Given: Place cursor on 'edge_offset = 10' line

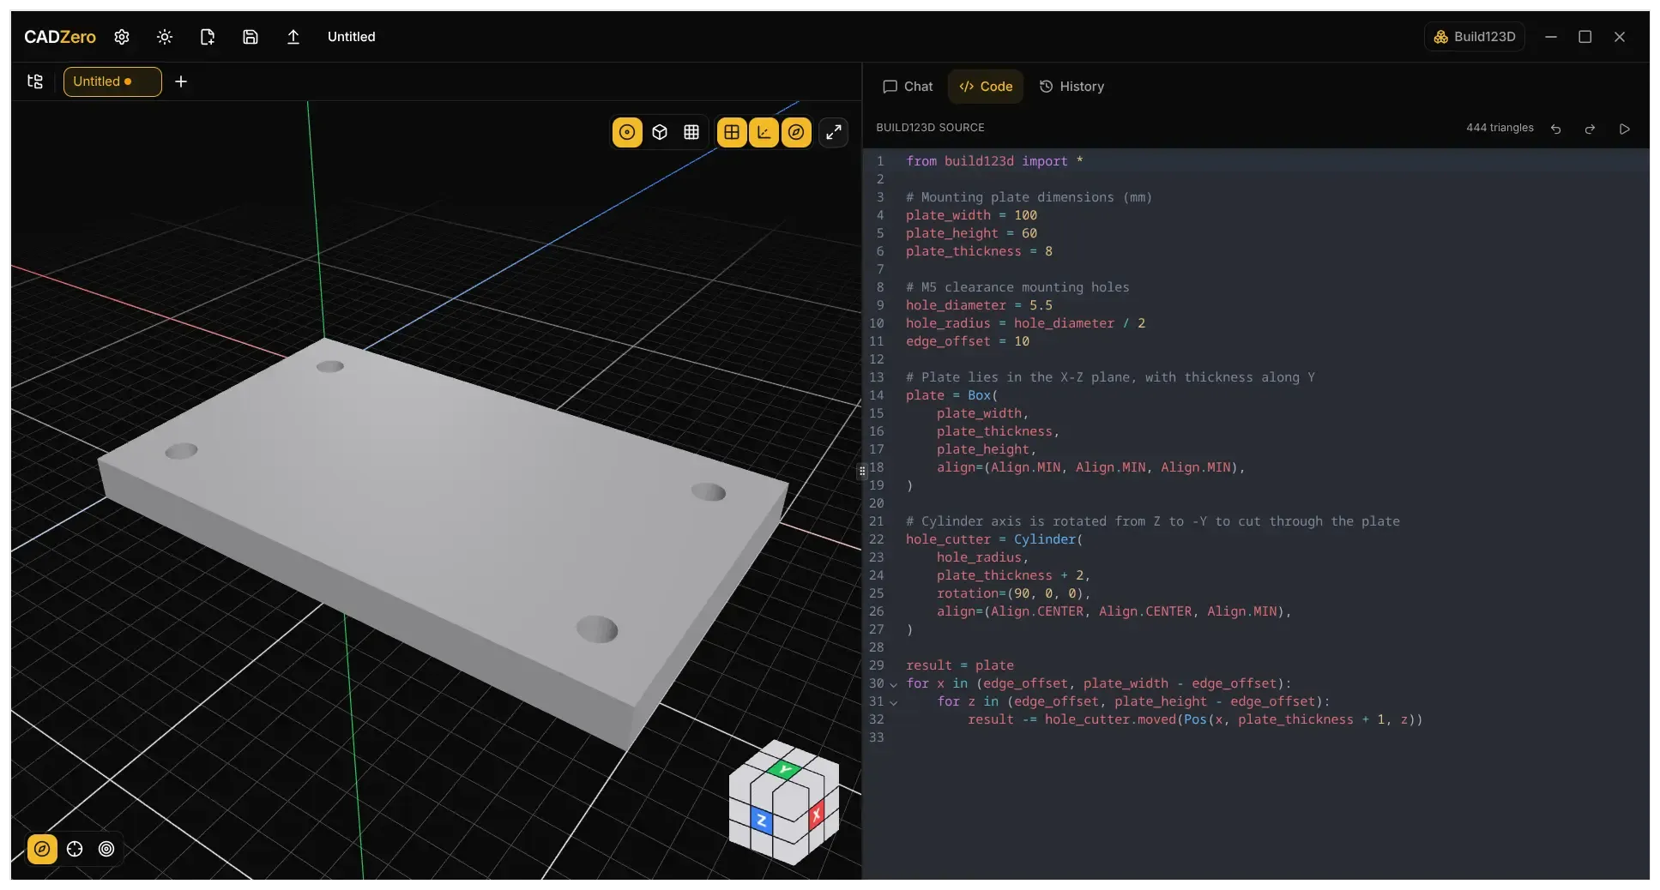Looking at the screenshot, I should click(968, 341).
